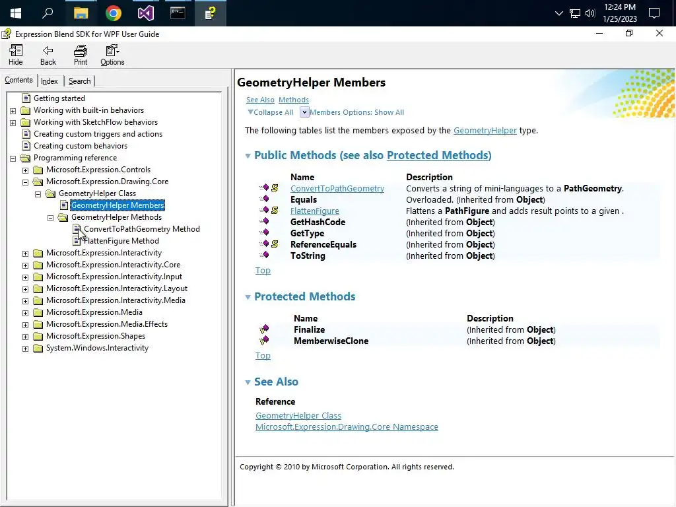
Task: Open Visual Studio from the taskbar
Action: pos(146,13)
